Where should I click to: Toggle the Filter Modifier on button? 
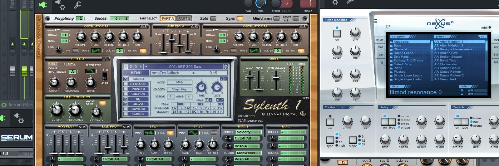point(337,33)
